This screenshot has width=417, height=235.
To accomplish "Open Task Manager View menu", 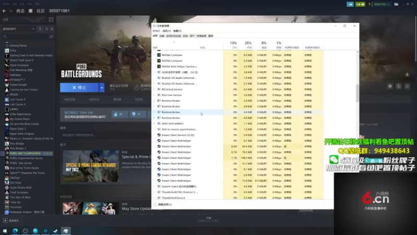I will pyautogui.click(x=177, y=31).
